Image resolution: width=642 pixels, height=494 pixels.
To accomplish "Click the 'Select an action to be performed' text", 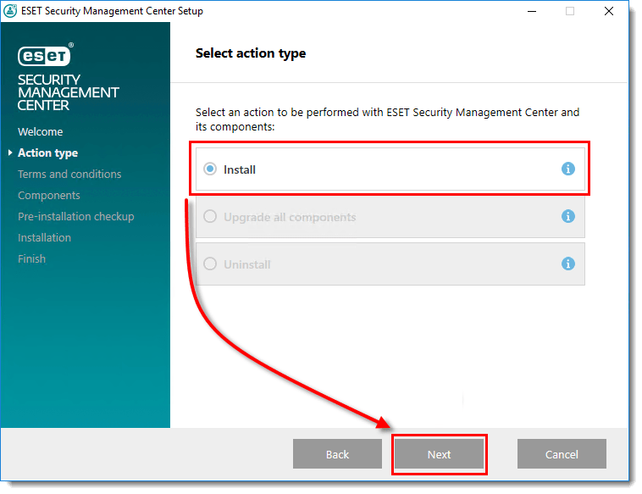I will (x=387, y=119).
